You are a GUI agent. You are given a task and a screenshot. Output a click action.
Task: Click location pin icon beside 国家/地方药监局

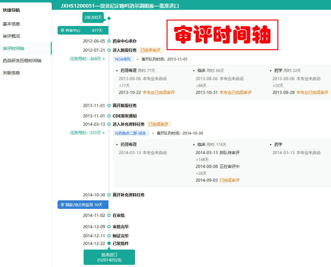point(62,205)
